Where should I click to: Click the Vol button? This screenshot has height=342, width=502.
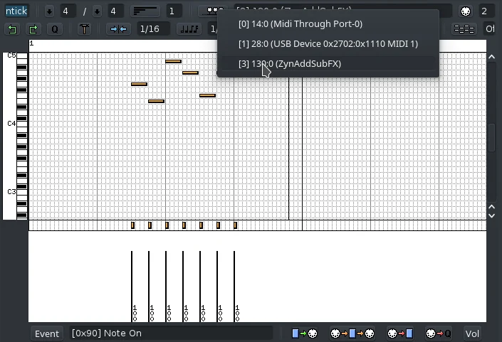(472, 333)
